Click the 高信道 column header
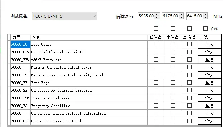The width and height of the screenshot is (223, 127). [x=189, y=37]
